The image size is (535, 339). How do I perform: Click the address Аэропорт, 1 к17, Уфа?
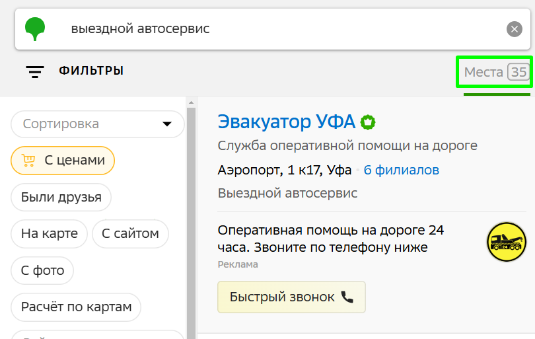click(x=285, y=170)
